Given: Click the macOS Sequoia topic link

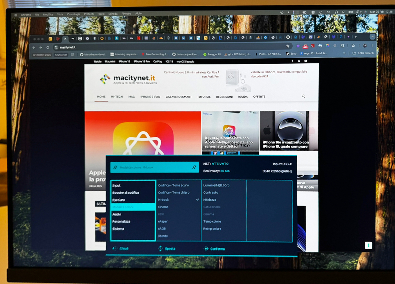Looking at the screenshot, I should tap(185, 62).
